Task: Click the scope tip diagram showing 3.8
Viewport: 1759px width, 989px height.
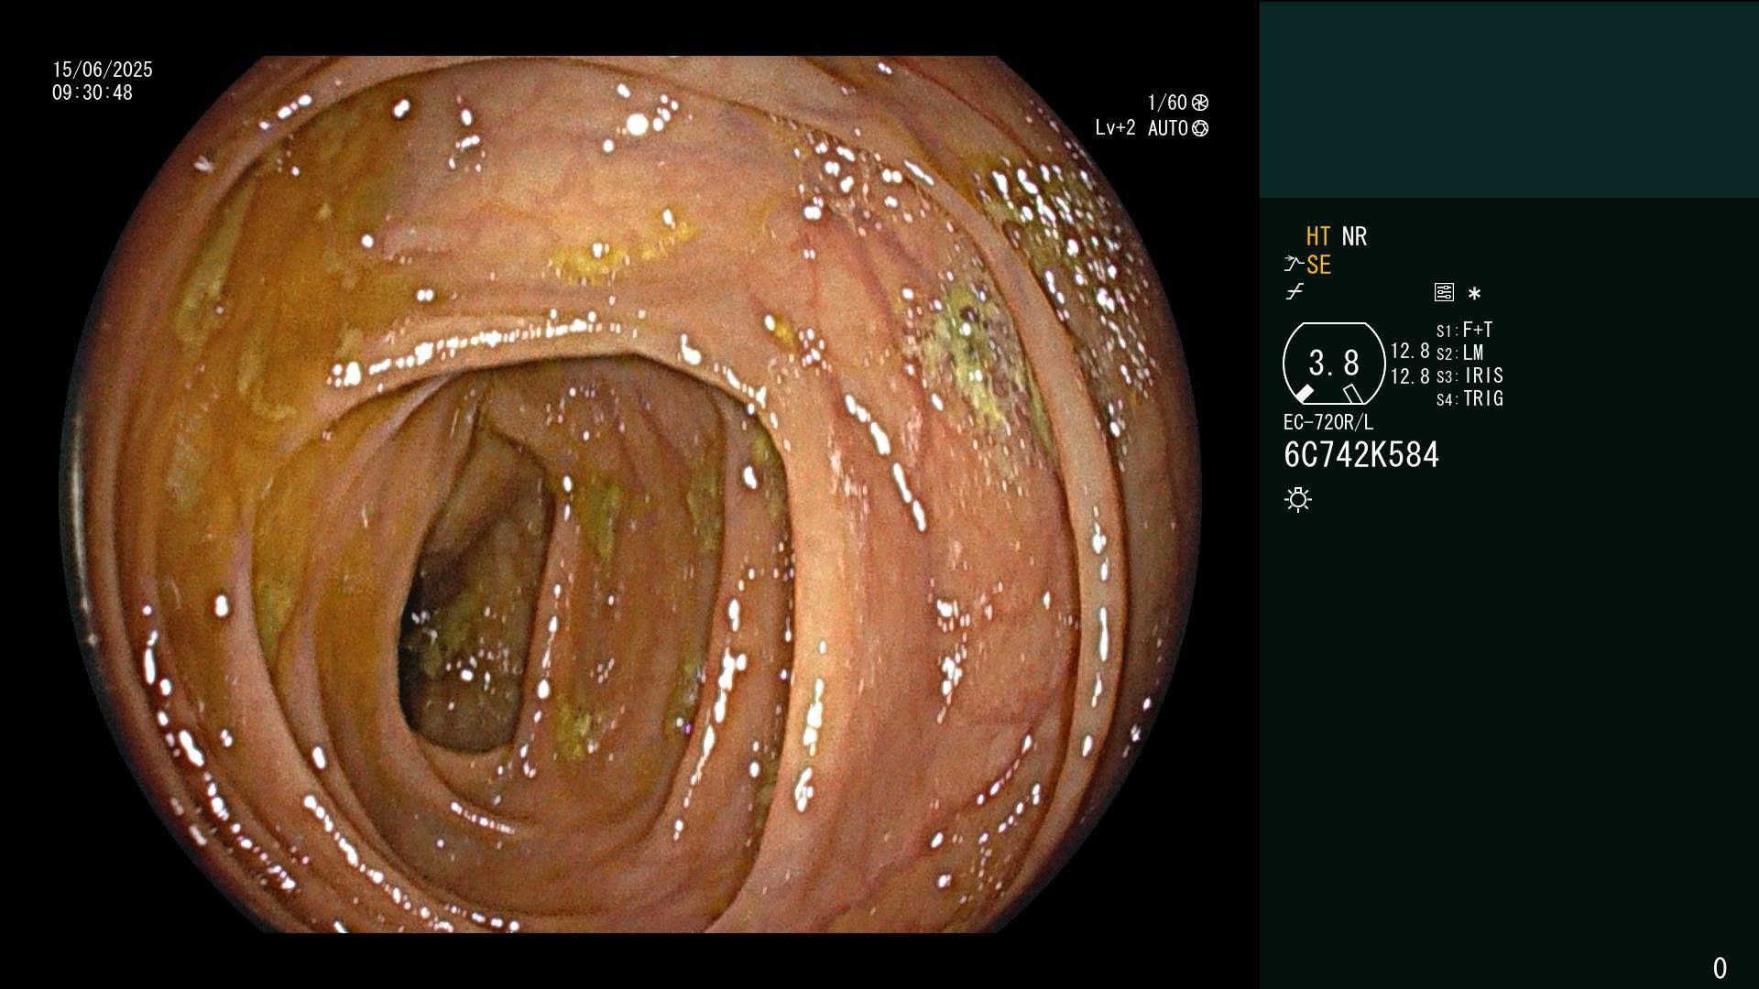Action: [x=1334, y=364]
